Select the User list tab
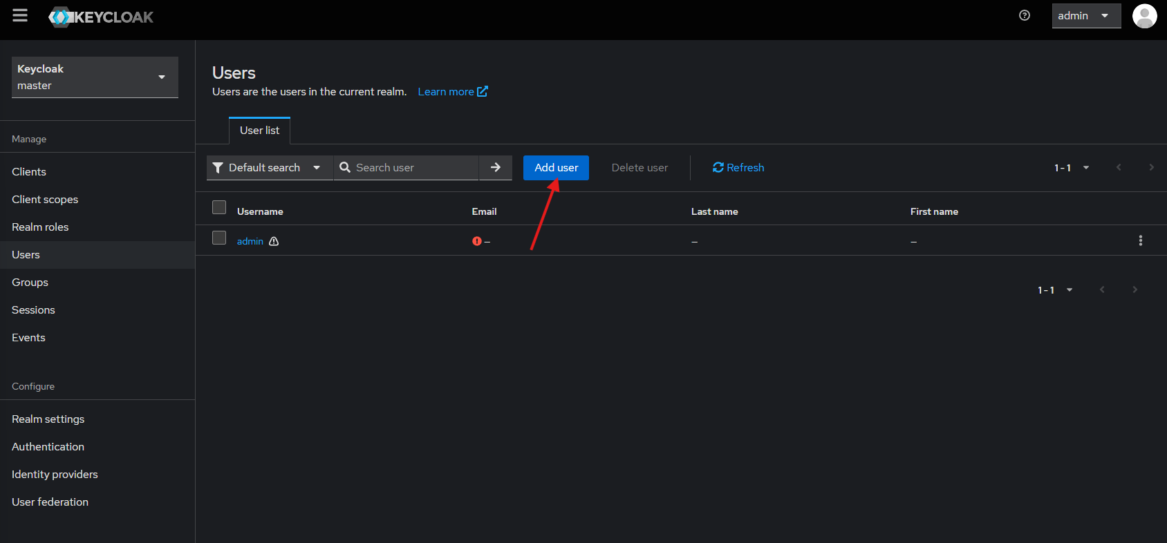The width and height of the screenshot is (1167, 543). (259, 131)
